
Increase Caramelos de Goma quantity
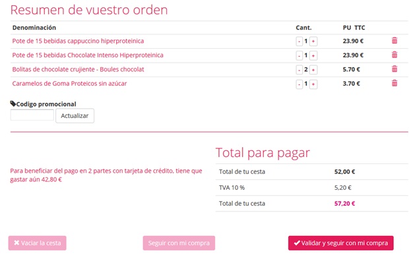point(313,84)
